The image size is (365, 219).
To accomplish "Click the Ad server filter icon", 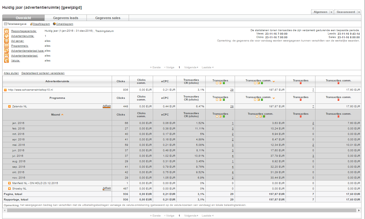I will tap(7, 41).
